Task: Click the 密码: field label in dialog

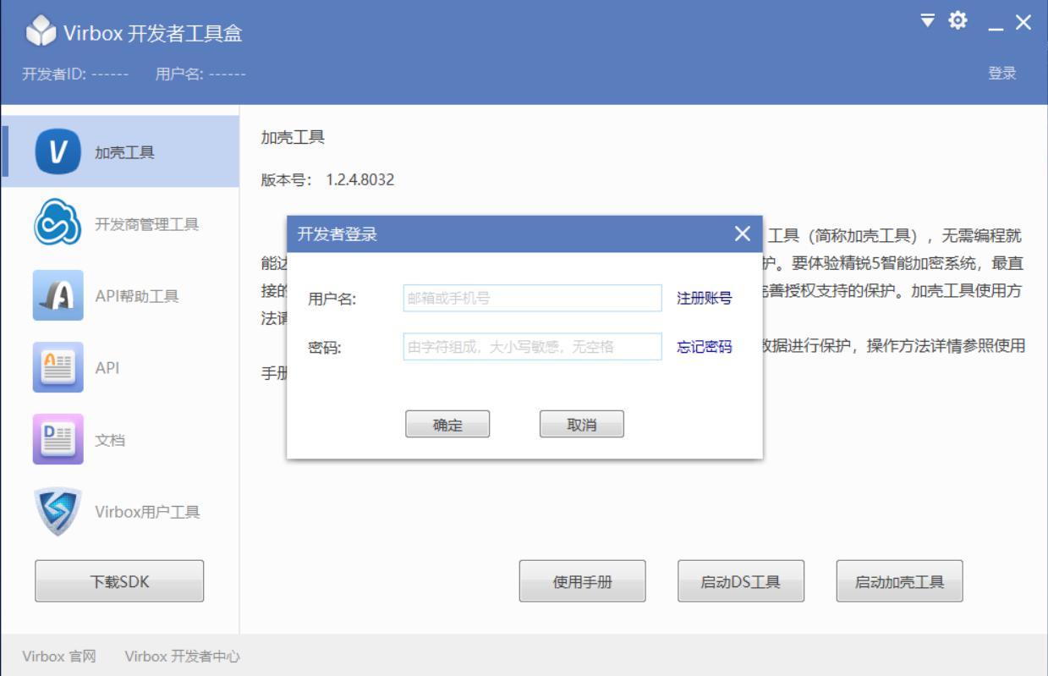Action: pos(325,349)
